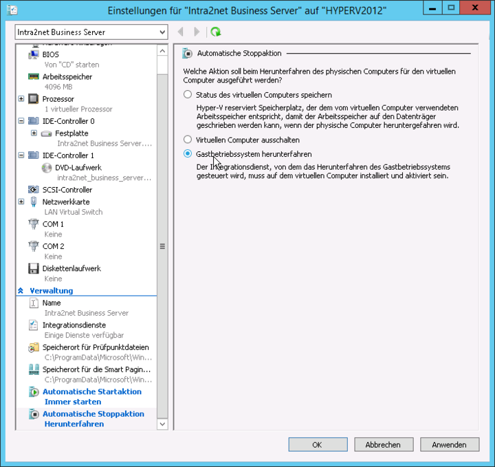Click the Abbrechen button
Viewport: 495px width, 467px height.
384,444
